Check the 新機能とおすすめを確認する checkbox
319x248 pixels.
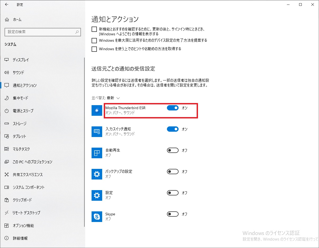pyautogui.click(x=94, y=29)
